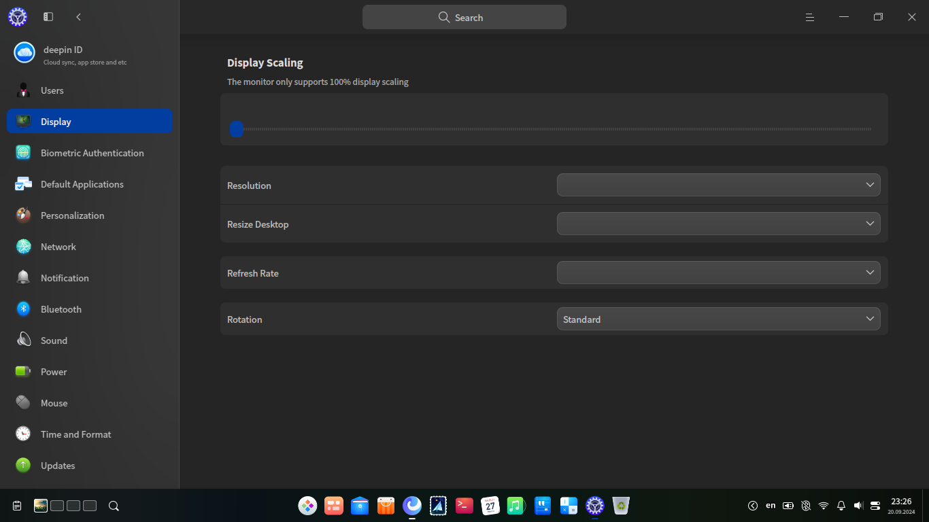Open Default Applications settings
This screenshot has height=522, width=929.
tap(90, 184)
